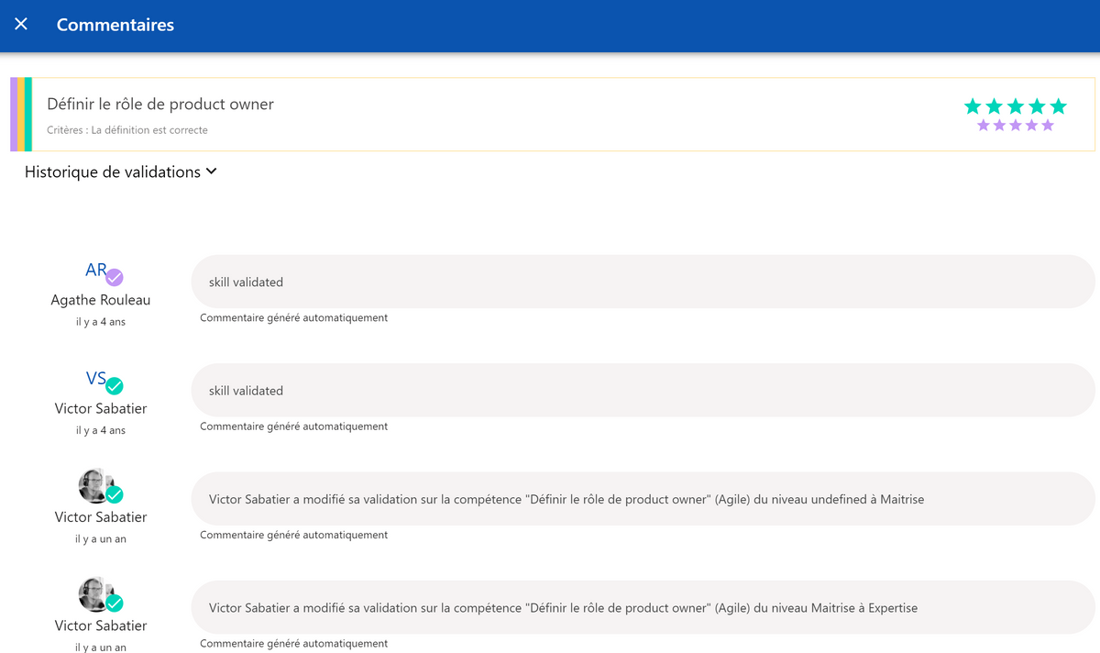Viewport: 1100px width, 653px height.
Task: Click the VS-avatar Victor Sabatier's skill validated comment bubble
Action: pos(643,390)
